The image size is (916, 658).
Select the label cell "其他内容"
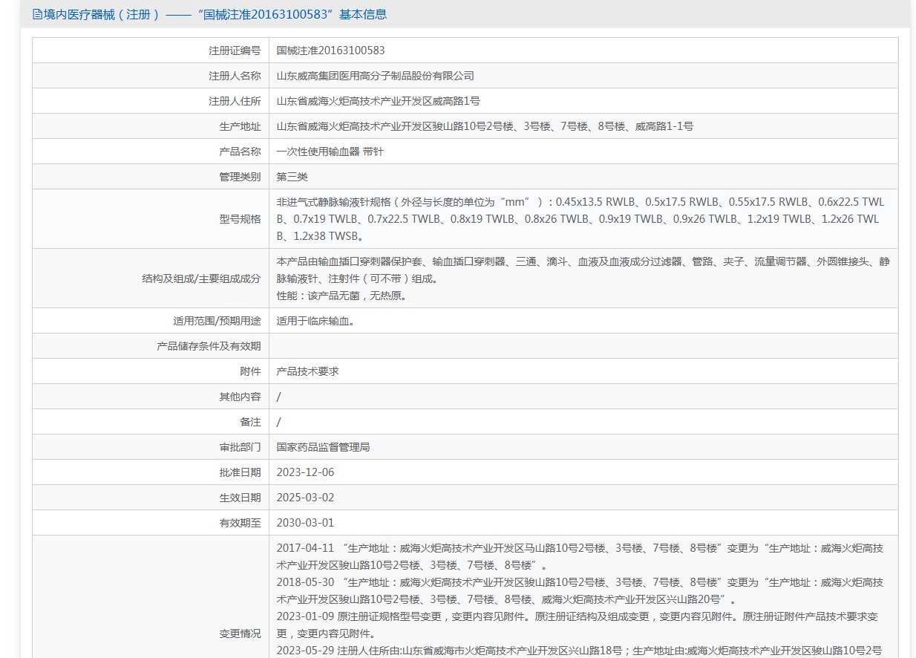point(151,397)
